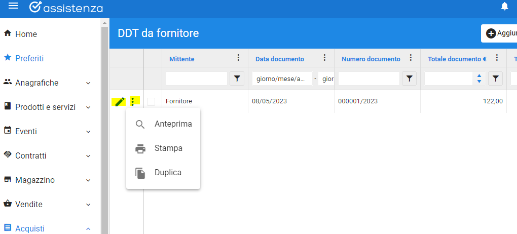Click the Aggiungi button
Screen dimensions: 517x234
[499, 33]
